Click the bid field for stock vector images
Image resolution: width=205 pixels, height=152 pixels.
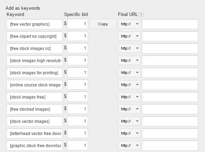point(78,121)
